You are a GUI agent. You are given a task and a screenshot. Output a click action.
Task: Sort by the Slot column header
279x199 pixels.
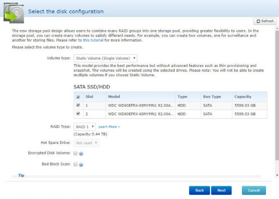94,97
